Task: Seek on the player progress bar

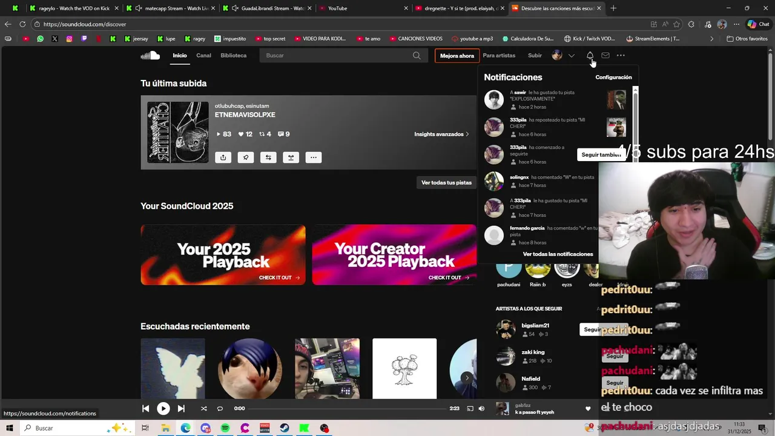Action: point(347,409)
